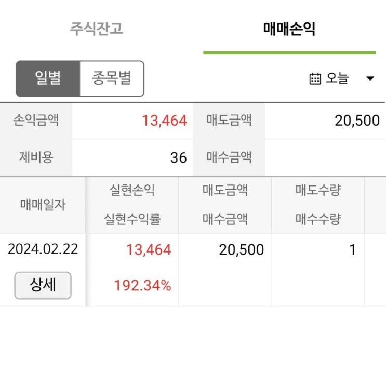This screenshot has width=386, height=385.
Task: Click the 매매일자 column header
Action: click(x=43, y=205)
